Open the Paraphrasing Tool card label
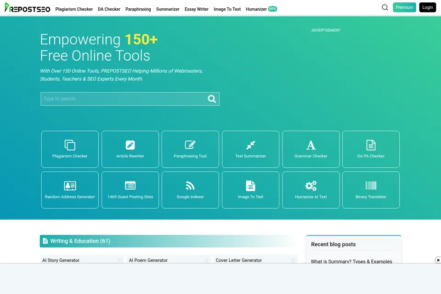Screen dimensions: 441x294 click(190, 156)
